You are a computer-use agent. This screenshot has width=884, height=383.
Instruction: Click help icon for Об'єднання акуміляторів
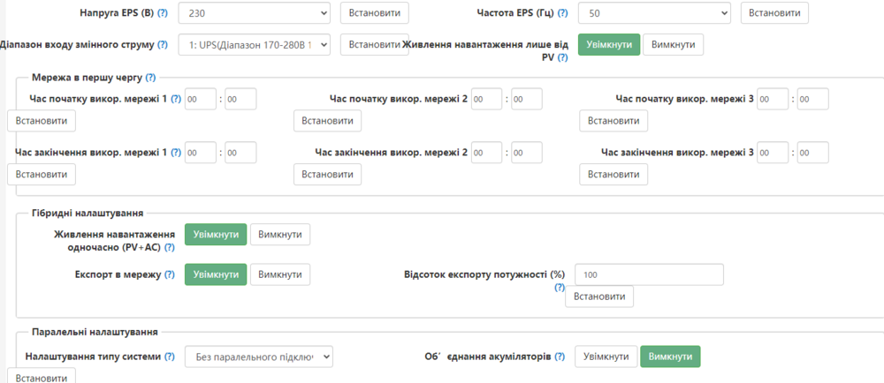click(559, 357)
